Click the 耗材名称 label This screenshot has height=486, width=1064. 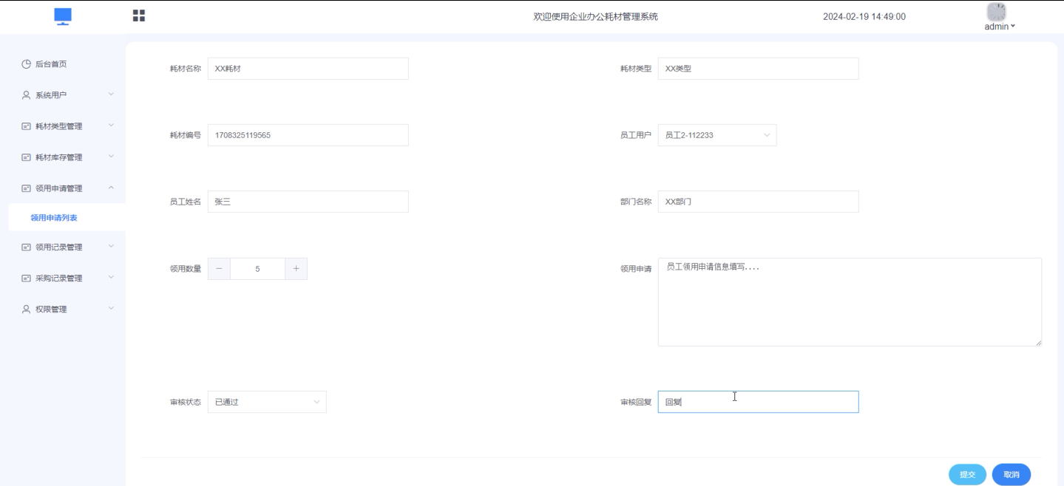point(186,69)
